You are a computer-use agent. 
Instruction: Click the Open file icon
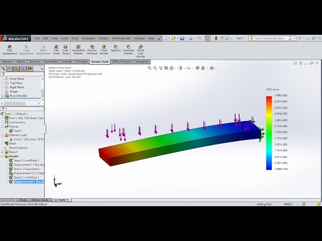pyautogui.click(x=174, y=38)
